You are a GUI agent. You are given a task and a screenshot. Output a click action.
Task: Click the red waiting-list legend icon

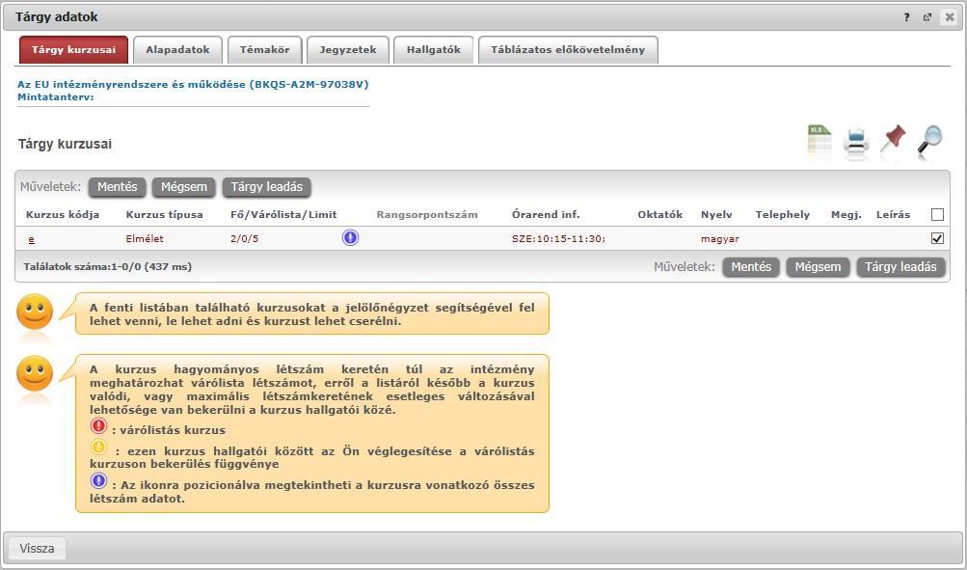tap(98, 425)
